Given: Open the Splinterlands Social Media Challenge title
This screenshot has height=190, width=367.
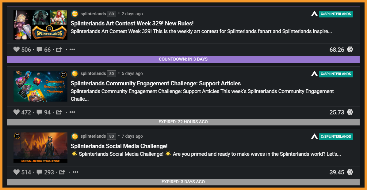Looking at the screenshot, I should coord(119,146).
